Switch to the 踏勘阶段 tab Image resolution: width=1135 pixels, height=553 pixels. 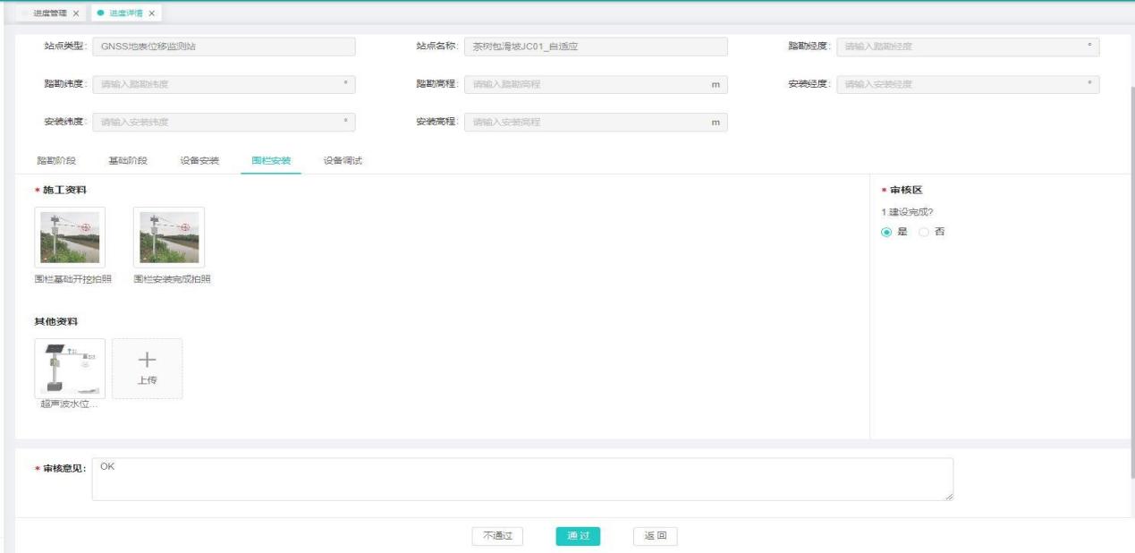pos(56,160)
